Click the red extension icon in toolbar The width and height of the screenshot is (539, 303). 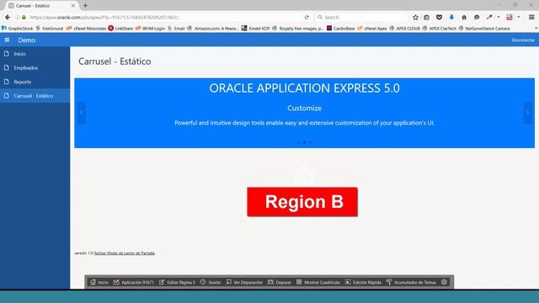(x=510, y=17)
